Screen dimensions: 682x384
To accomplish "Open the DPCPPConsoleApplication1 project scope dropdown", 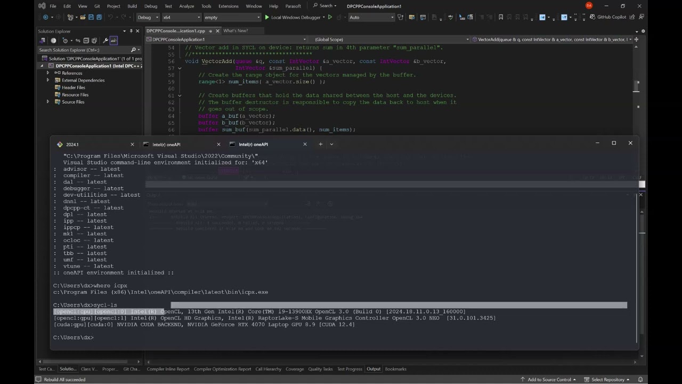I will (227, 39).
